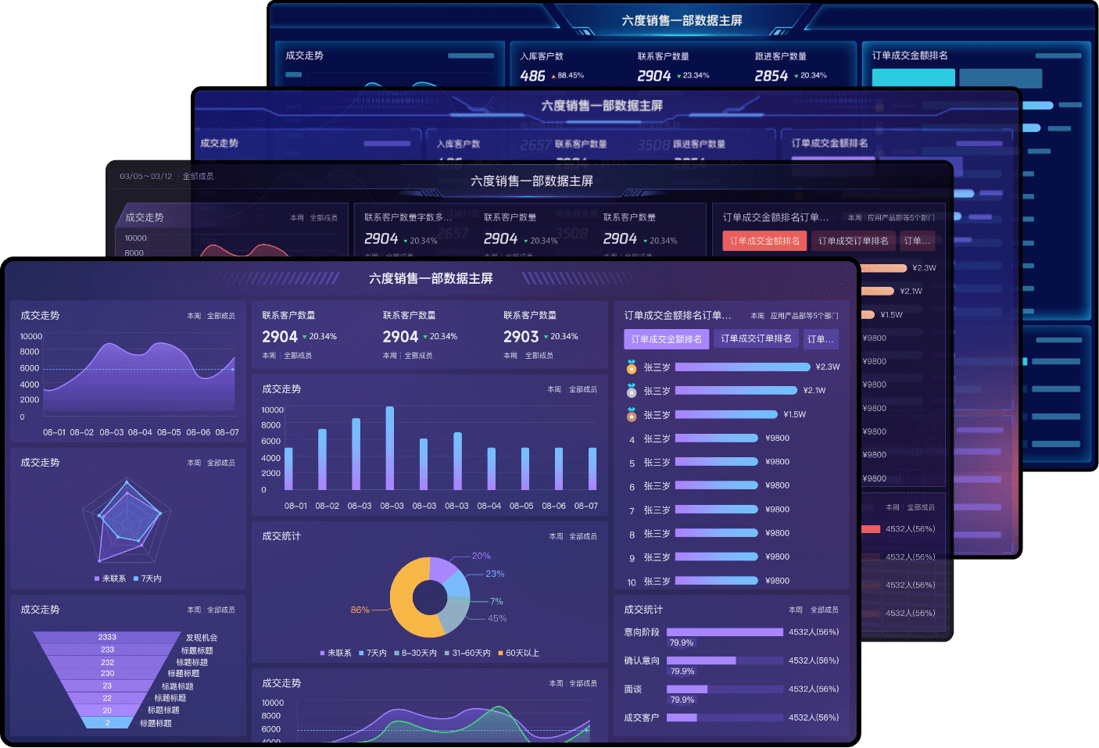Click the ¥2.3W ranking bar in front window
1099x748 pixels.
click(x=743, y=367)
